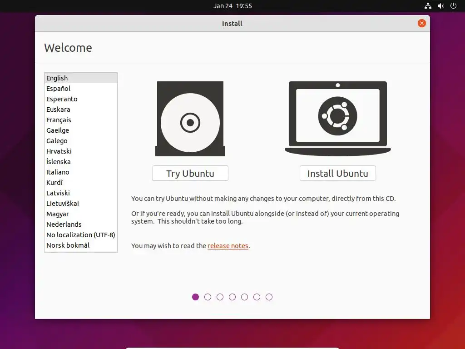Select Euskara in the language list
The width and height of the screenshot is (465, 349).
tap(81, 109)
